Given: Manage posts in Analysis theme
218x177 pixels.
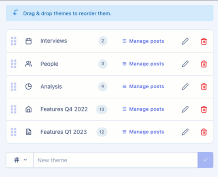Looking at the screenshot, I should (143, 87).
